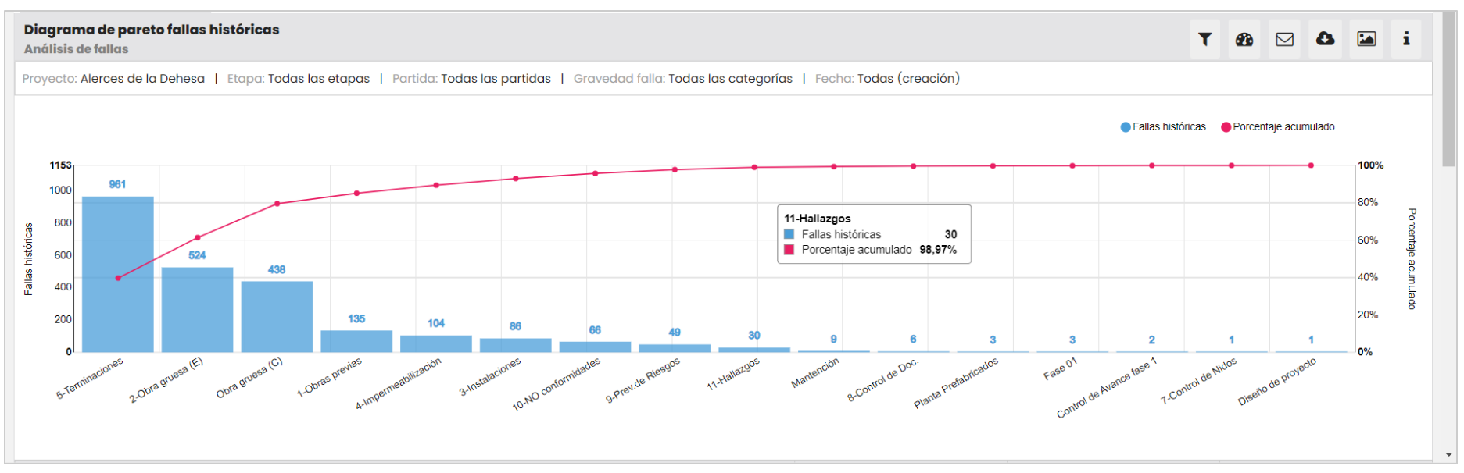
Task: Click the Etapa filter value Todas las etapas
Action: tap(318, 79)
